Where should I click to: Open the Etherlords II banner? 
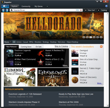[53, 77]
